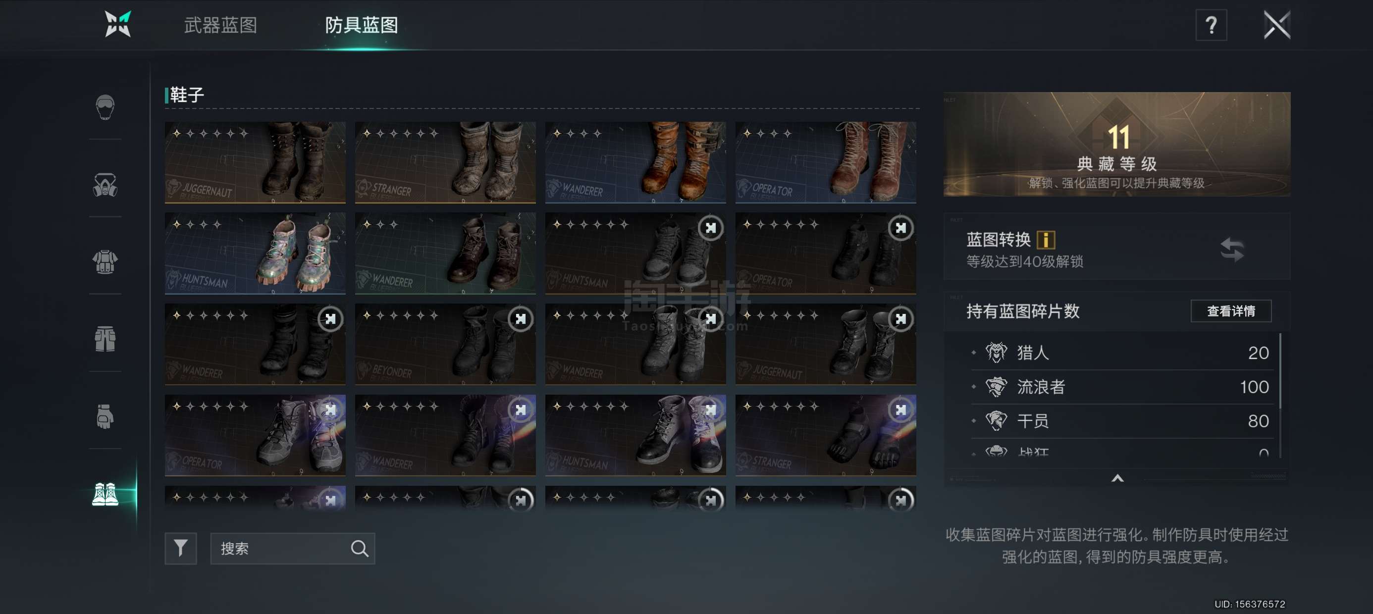Image resolution: width=1373 pixels, height=614 pixels.
Task: Select the JUGGERNAUT spiked boots blueprint
Action: (255, 162)
